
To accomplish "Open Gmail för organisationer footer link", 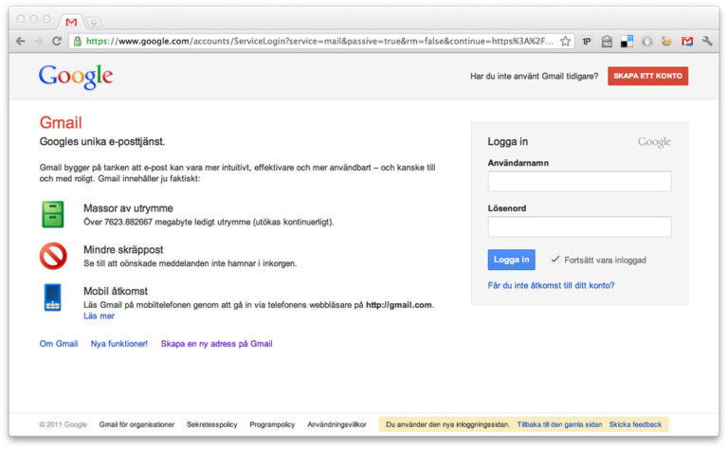I will 136,424.
